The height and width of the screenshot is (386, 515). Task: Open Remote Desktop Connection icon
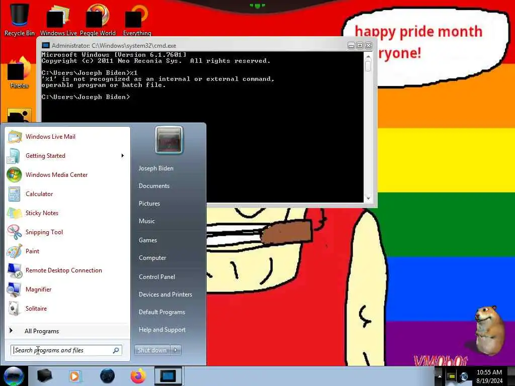tap(15, 270)
